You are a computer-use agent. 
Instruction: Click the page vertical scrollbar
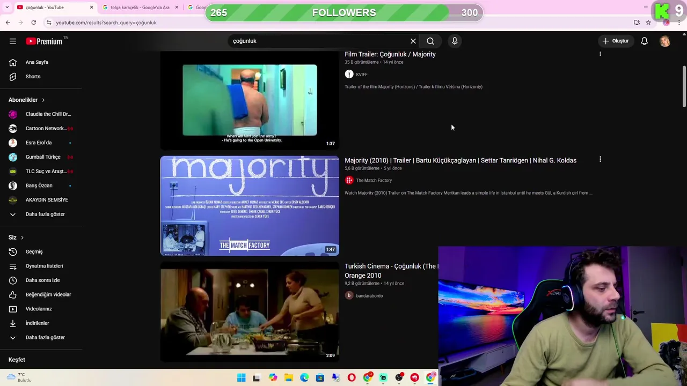point(684,86)
